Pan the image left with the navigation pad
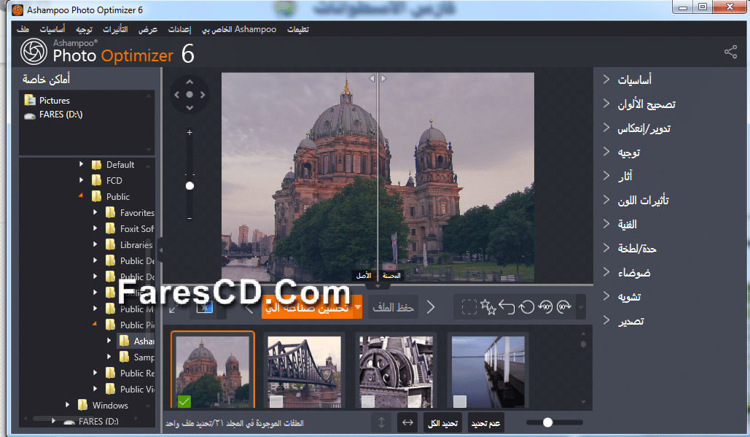Screen dimensions: 750x437 [176, 95]
